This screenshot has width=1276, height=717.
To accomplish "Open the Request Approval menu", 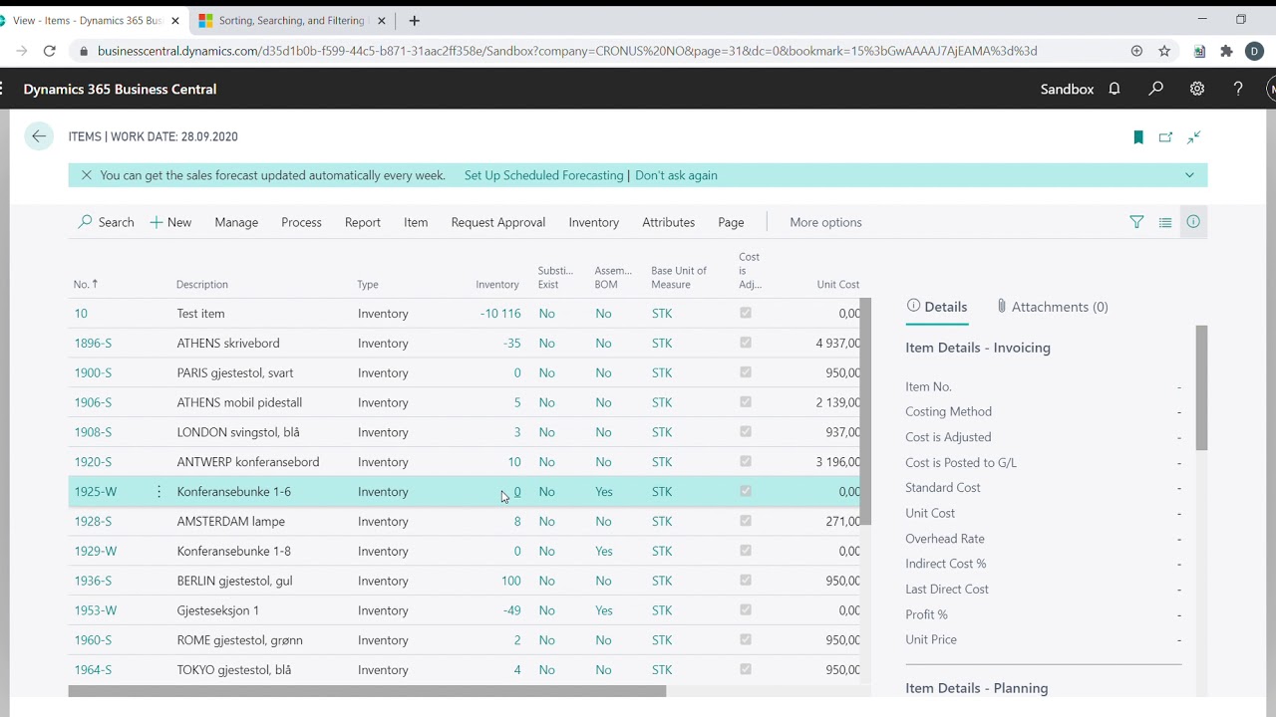I will tap(498, 222).
